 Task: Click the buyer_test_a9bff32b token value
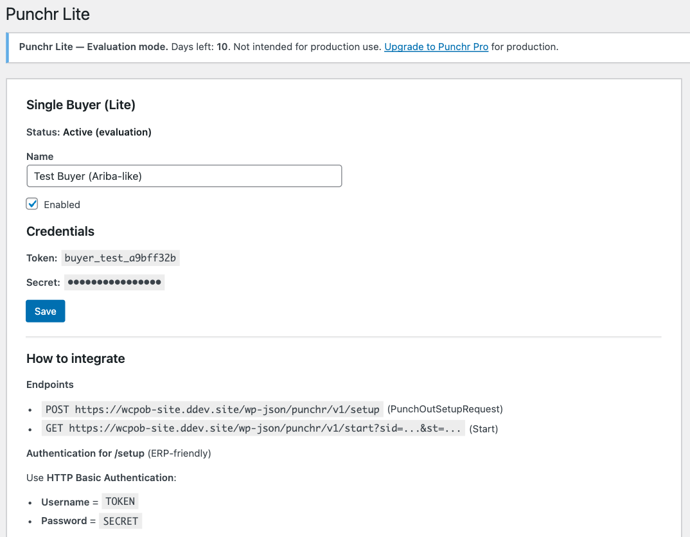point(121,258)
